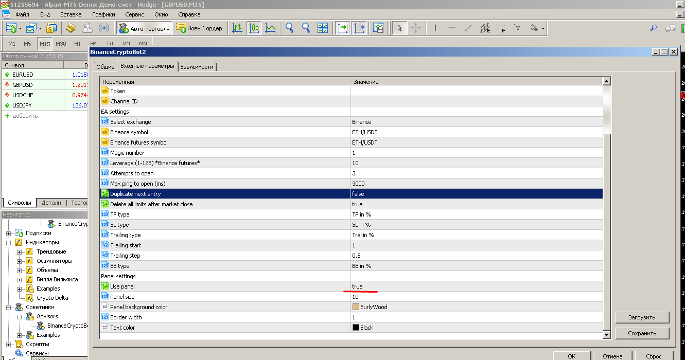Viewport: 685px width, 360px height.
Task: Open the 'Select exchange' Binance value dropdown
Action: pos(476,122)
